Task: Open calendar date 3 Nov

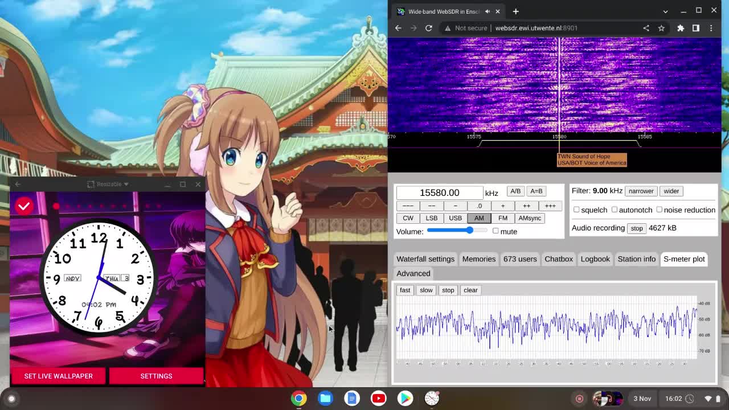Action: (x=642, y=399)
